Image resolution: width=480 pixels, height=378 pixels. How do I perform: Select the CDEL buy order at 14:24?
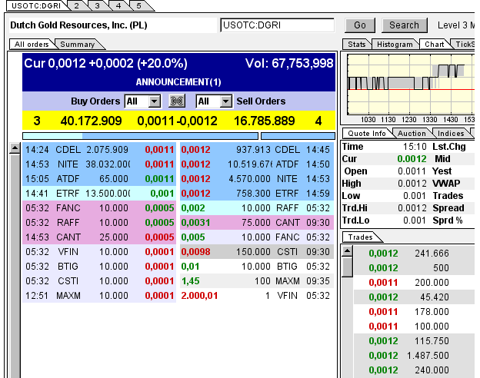[x=99, y=150]
